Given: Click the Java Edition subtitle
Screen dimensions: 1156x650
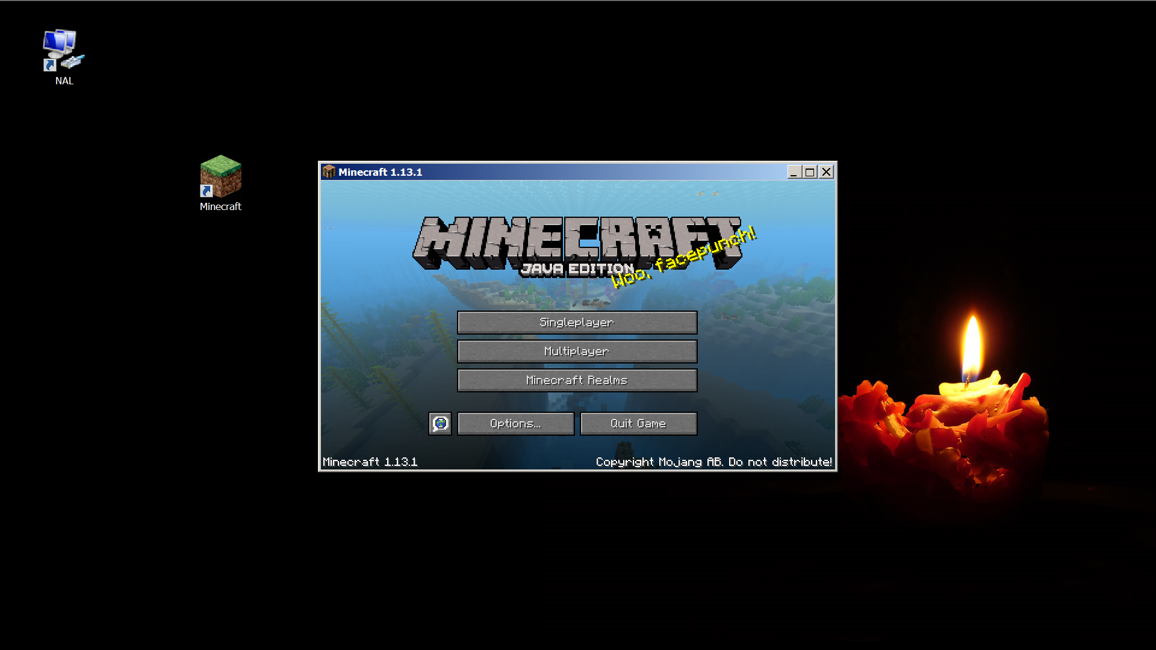Looking at the screenshot, I should 577,269.
